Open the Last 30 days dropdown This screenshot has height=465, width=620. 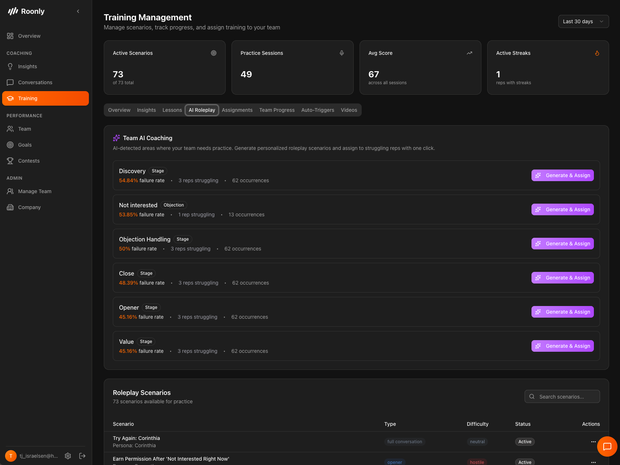pyautogui.click(x=583, y=21)
